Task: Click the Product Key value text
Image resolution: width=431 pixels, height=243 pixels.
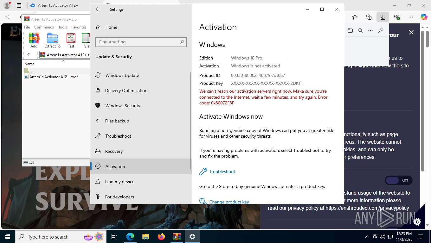Action: tap(267, 83)
